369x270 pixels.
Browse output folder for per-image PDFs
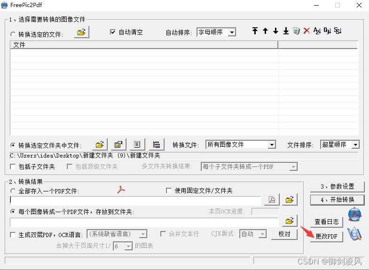point(290,221)
